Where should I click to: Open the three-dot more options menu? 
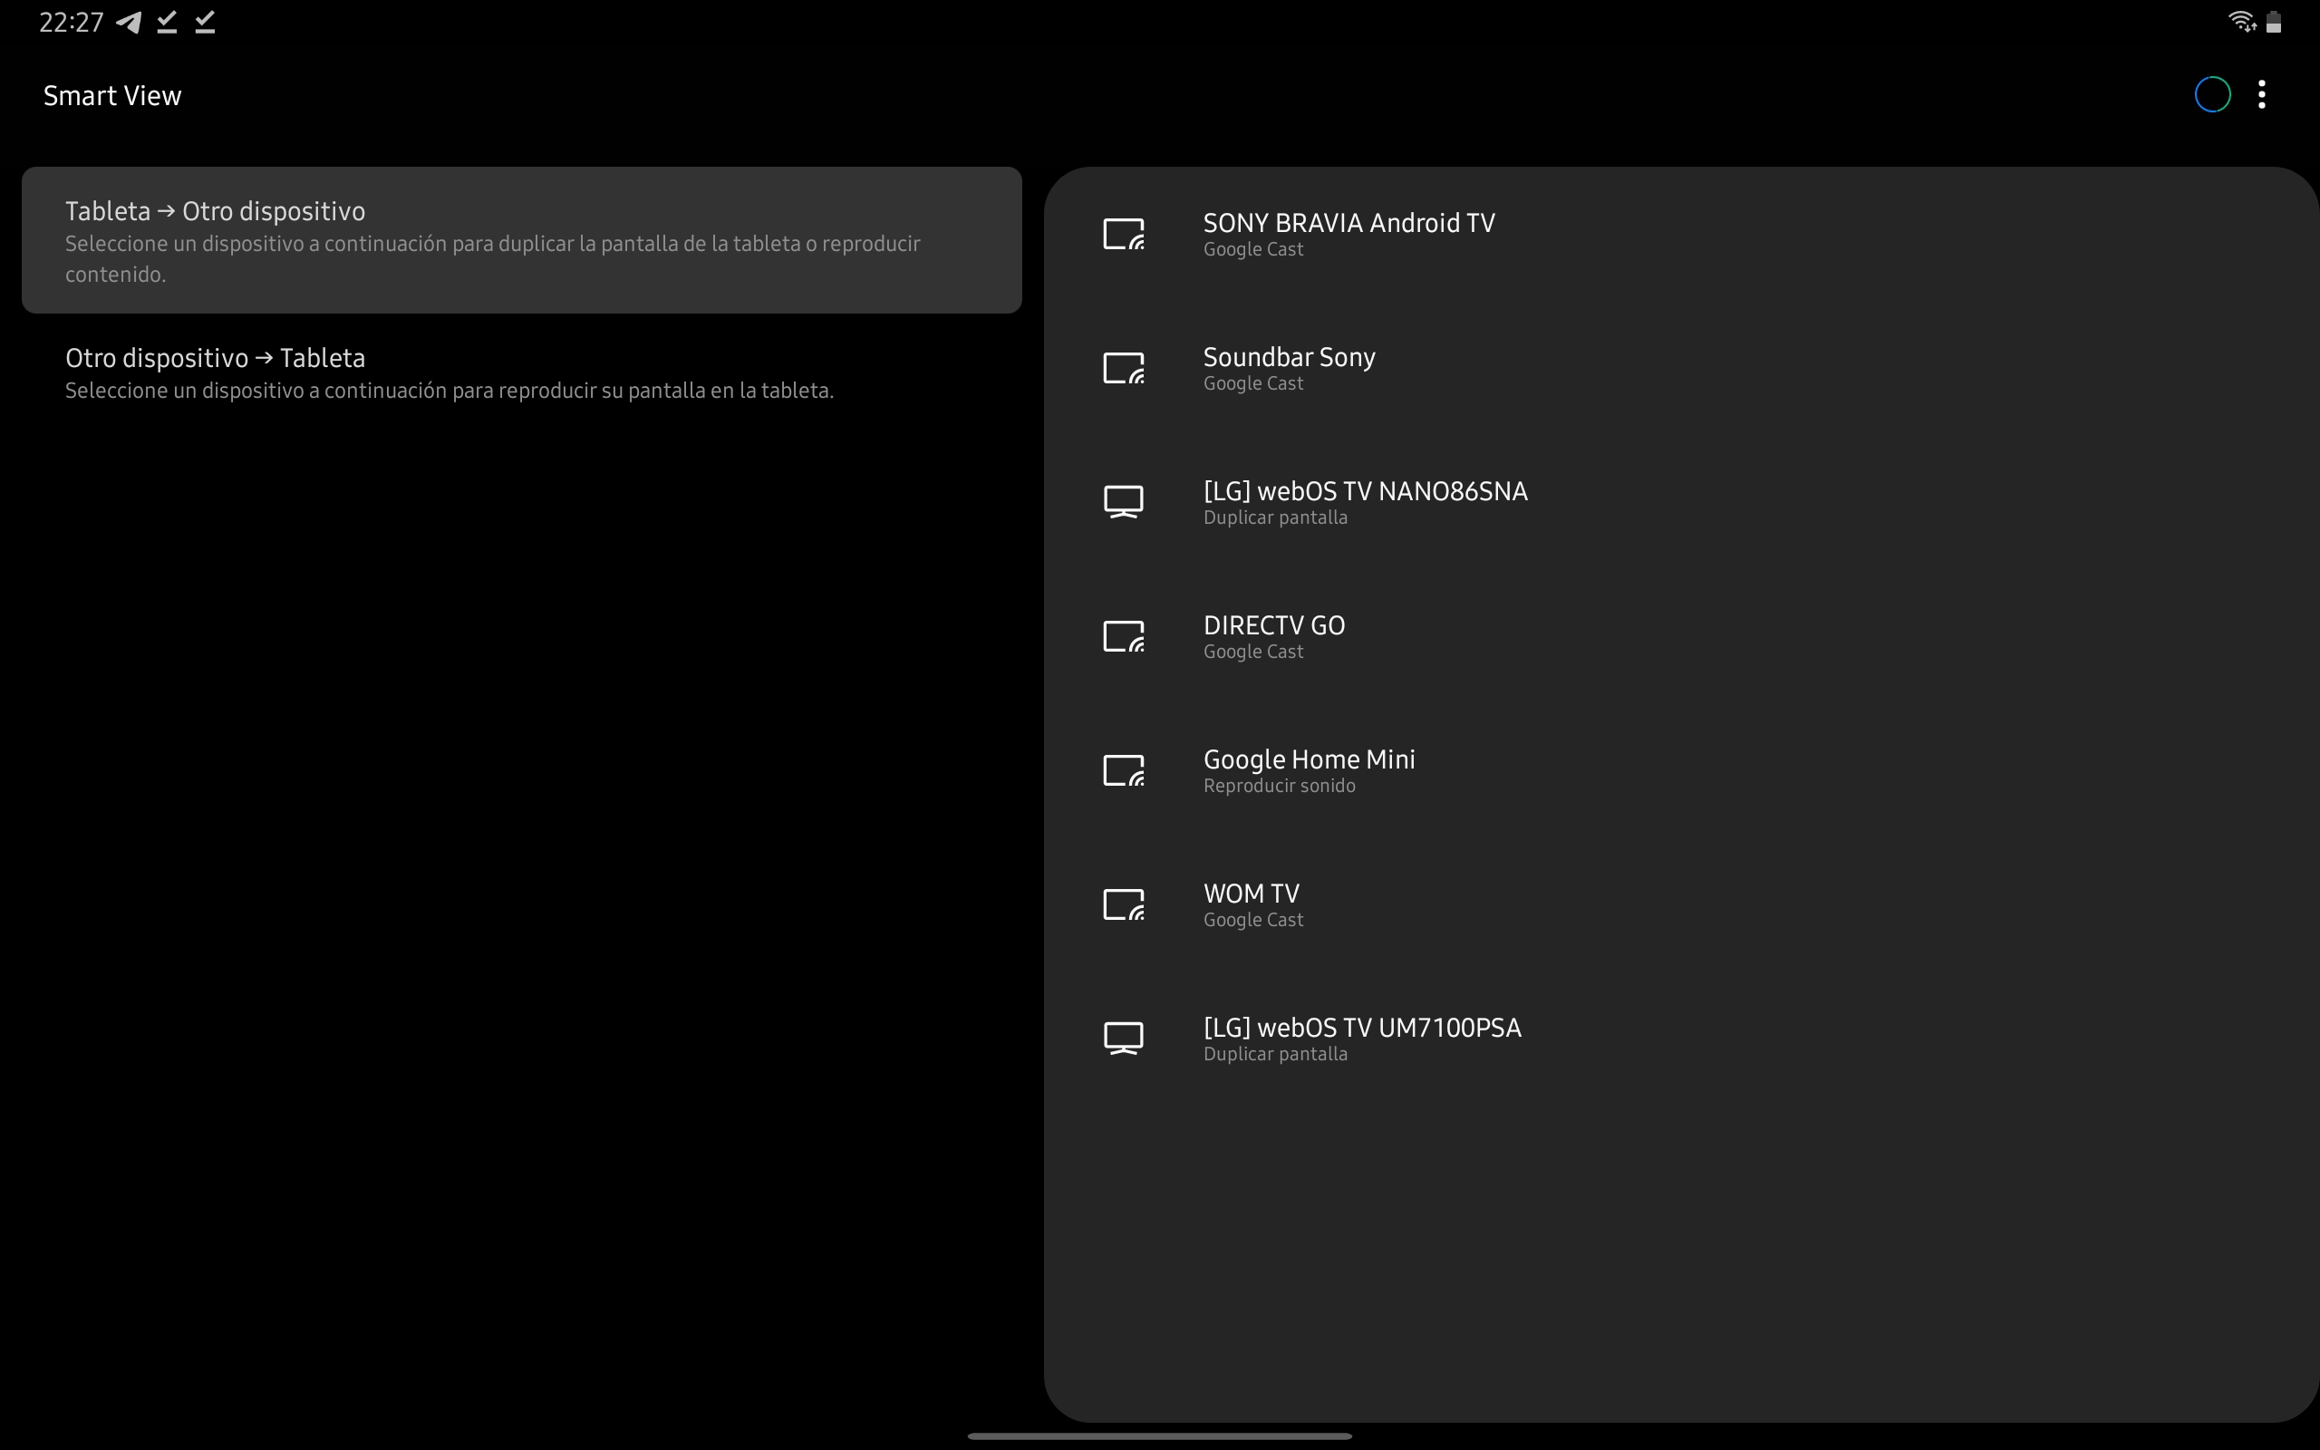[x=2261, y=95]
